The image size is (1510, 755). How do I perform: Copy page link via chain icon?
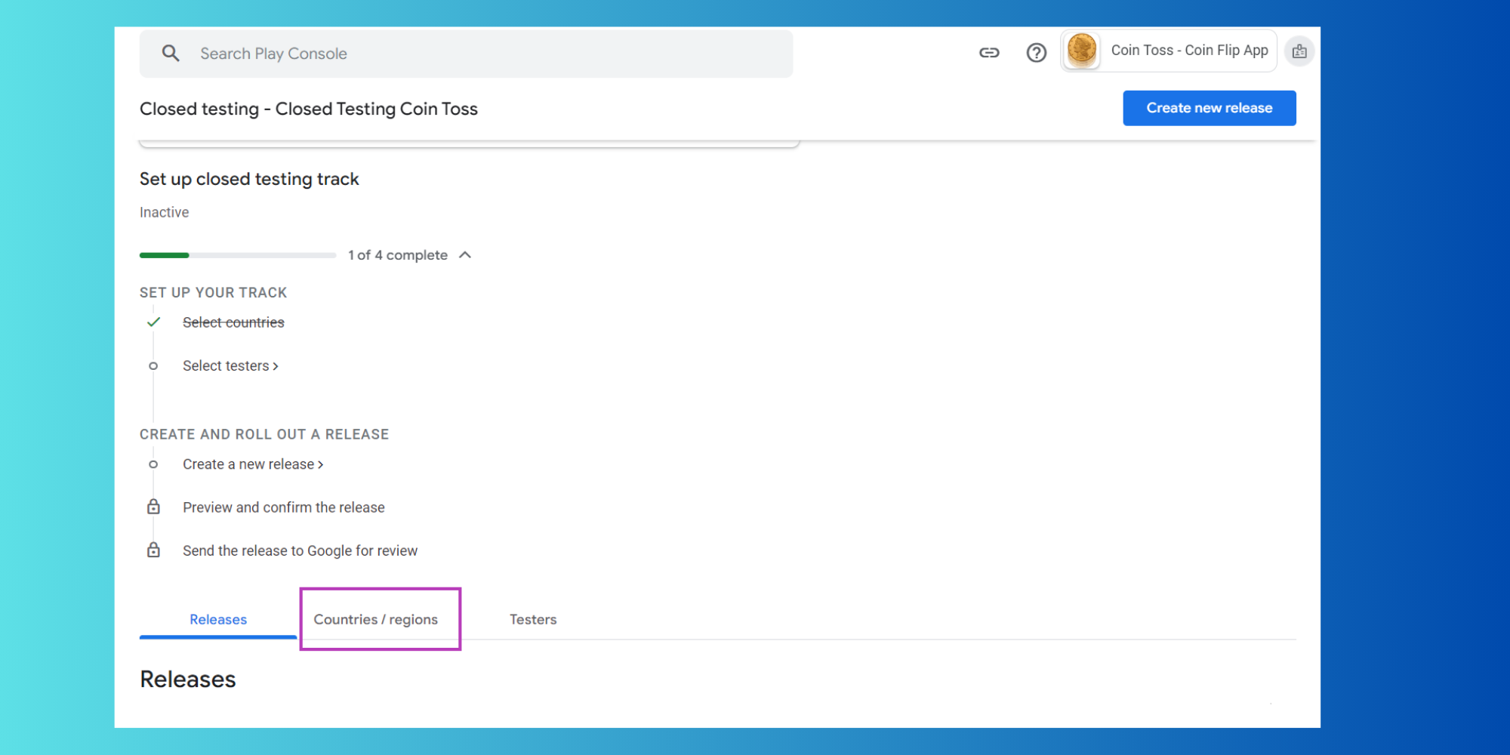[x=989, y=52]
